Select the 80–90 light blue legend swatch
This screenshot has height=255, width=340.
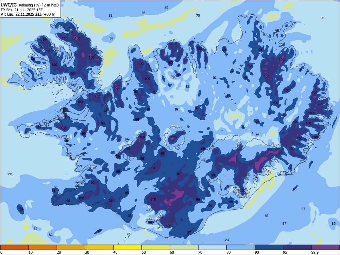coord(241,248)
